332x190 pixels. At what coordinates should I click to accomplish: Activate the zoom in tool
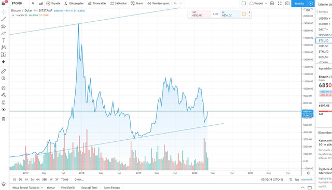click(x=4, y=78)
